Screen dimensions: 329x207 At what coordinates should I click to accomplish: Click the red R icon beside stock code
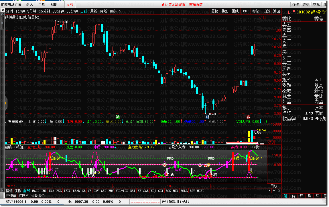click(294, 11)
